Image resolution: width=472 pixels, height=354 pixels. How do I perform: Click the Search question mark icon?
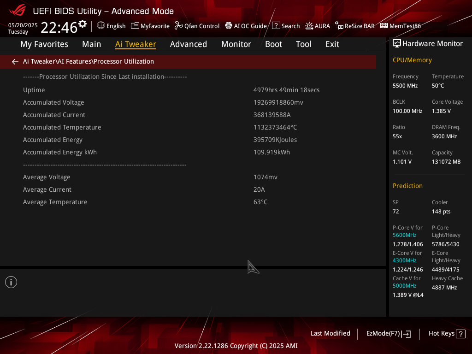(276, 26)
